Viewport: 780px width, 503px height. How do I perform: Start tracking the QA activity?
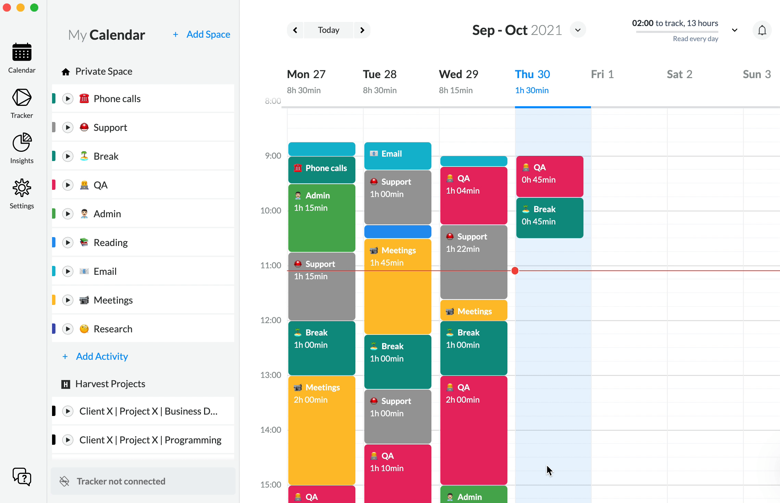(x=68, y=185)
